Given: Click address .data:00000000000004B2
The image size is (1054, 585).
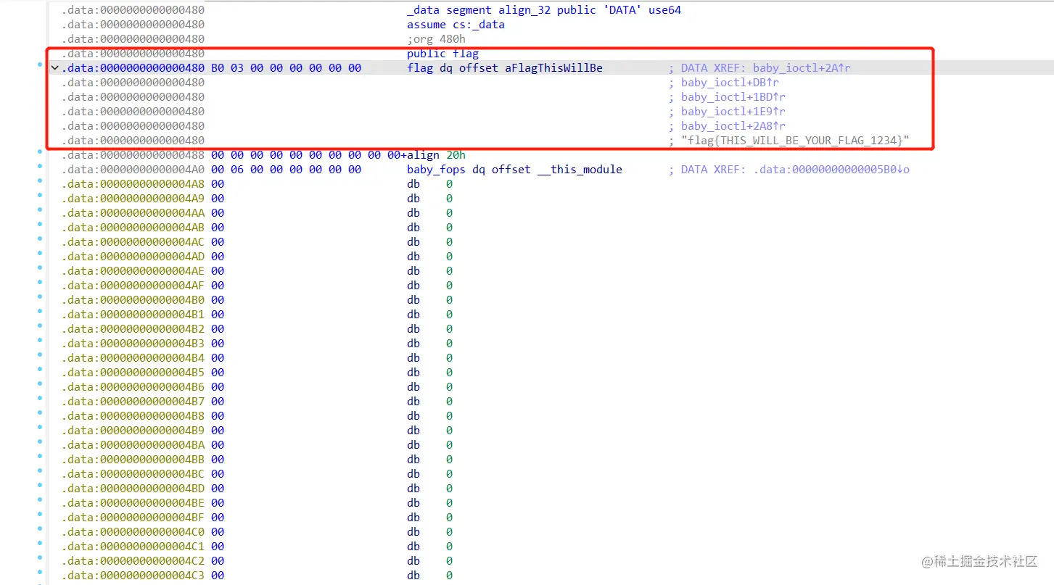Looking at the screenshot, I should (x=133, y=329).
